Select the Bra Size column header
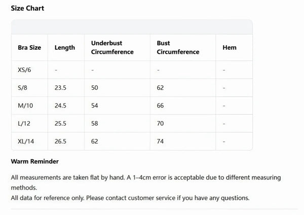This screenshot has height=215, width=304. click(x=29, y=48)
